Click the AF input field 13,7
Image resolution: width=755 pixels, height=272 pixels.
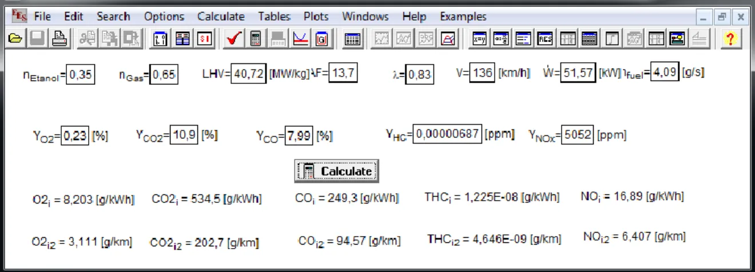pos(344,74)
